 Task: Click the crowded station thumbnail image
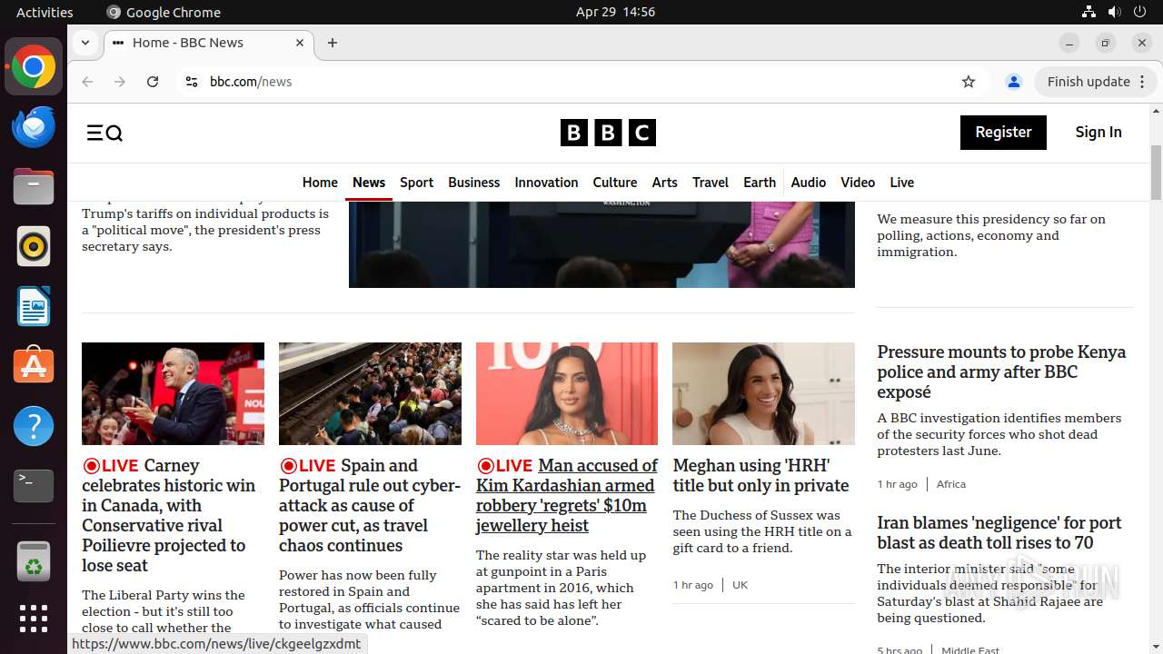pyautogui.click(x=370, y=393)
